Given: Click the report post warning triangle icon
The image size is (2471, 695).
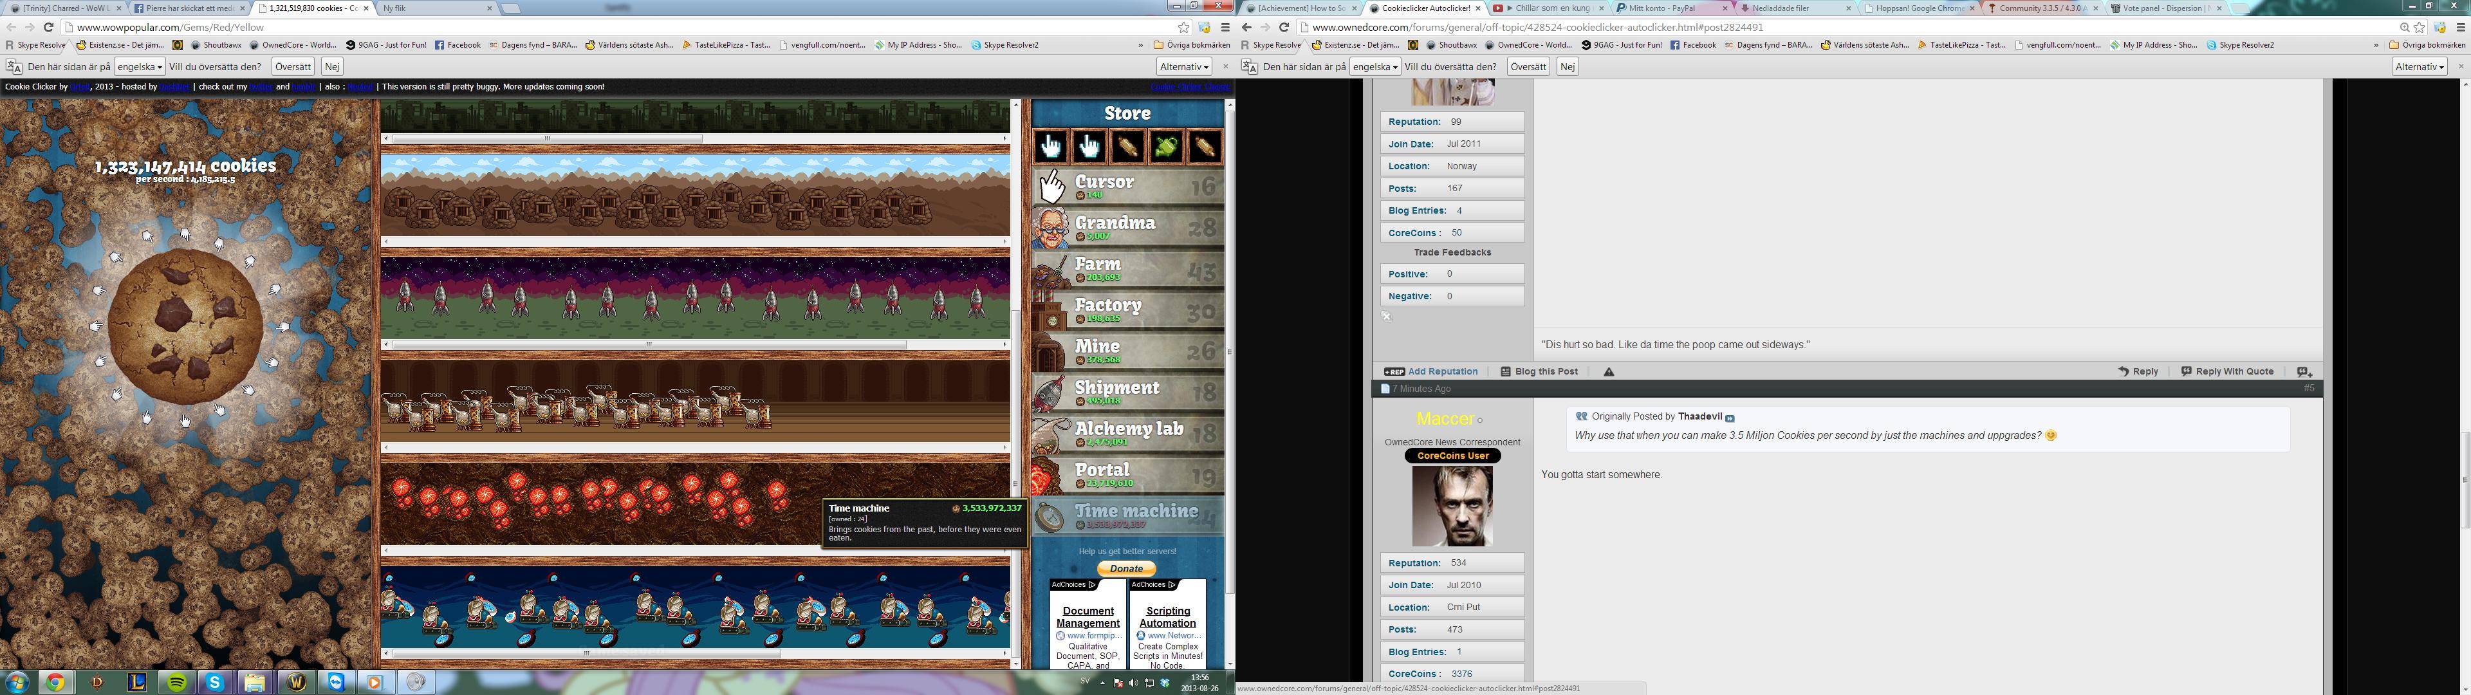Looking at the screenshot, I should coord(1609,371).
